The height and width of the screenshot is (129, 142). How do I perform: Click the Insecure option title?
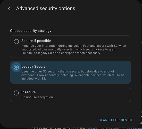coord(28,92)
